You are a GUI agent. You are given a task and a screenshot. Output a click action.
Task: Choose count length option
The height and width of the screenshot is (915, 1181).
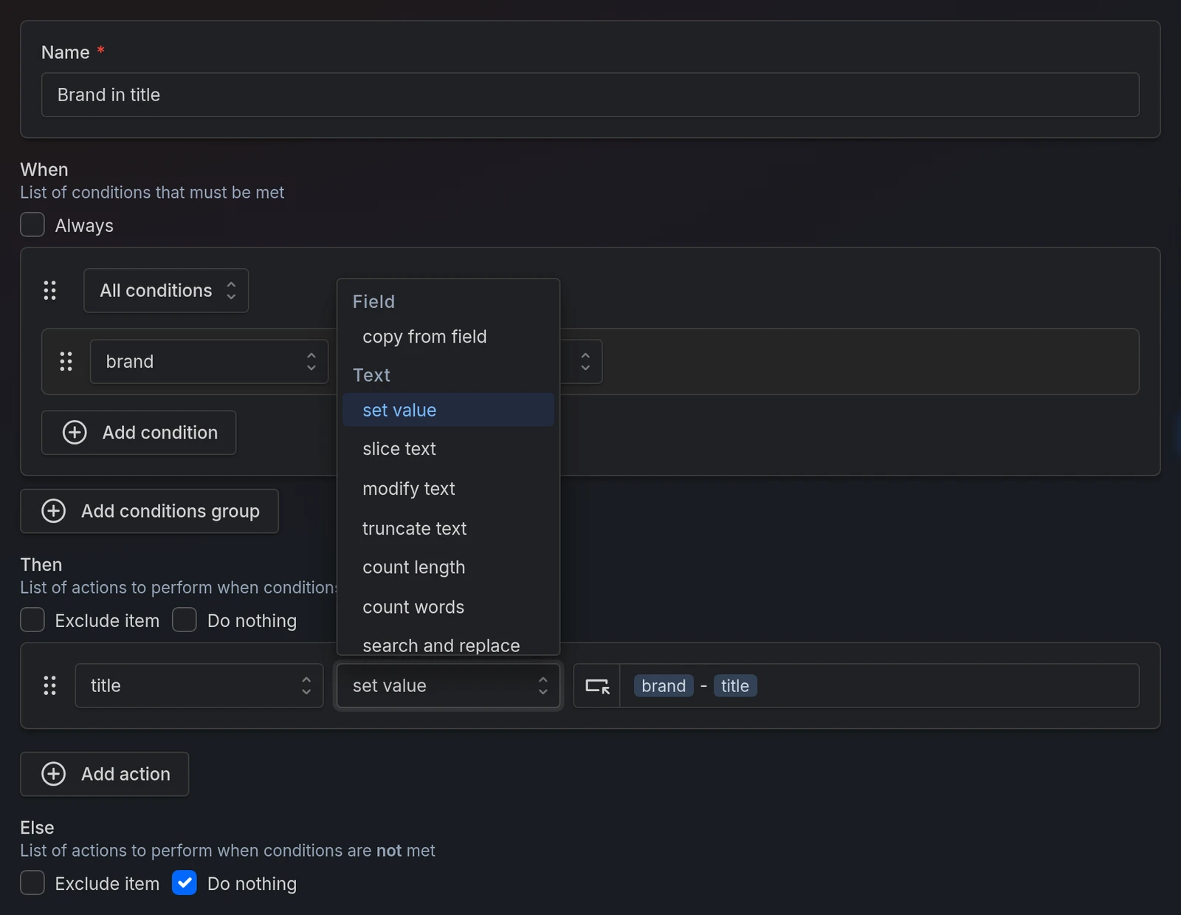pos(448,567)
